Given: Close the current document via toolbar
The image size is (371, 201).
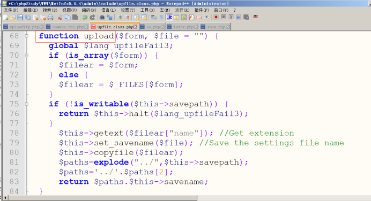Looking at the screenshot, I should click(35, 17).
